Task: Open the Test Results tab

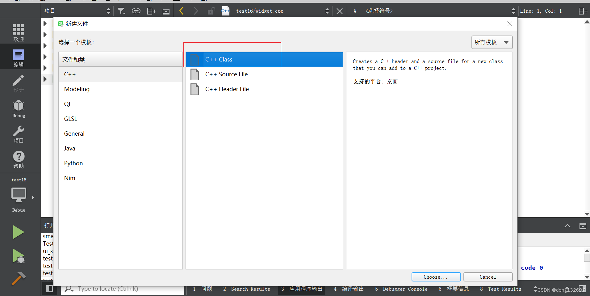Action: tap(501, 289)
